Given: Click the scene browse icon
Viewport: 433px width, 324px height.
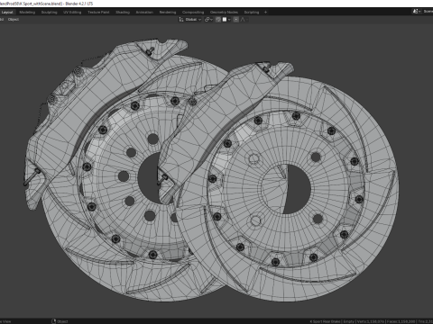Looking at the screenshot, I should (417, 12).
